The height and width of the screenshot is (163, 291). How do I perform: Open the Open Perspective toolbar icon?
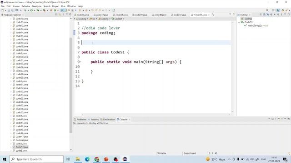pyautogui.click(x=273, y=10)
